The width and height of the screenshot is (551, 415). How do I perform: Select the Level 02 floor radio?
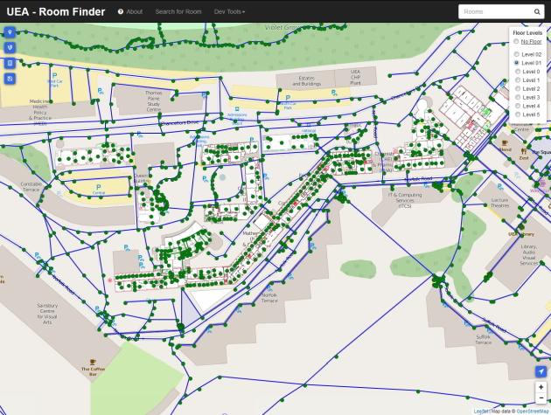(x=516, y=54)
